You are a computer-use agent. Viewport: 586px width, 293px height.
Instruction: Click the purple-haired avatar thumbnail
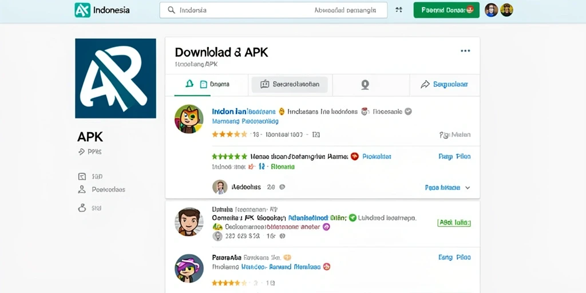click(189, 268)
